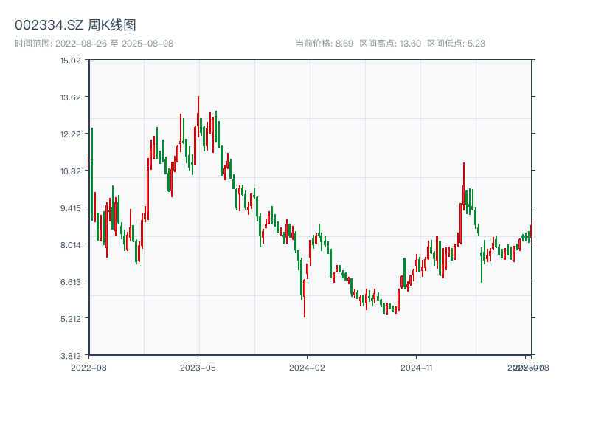
Task: Click the tallest red candle peaking near 13.60
Action: point(198,116)
